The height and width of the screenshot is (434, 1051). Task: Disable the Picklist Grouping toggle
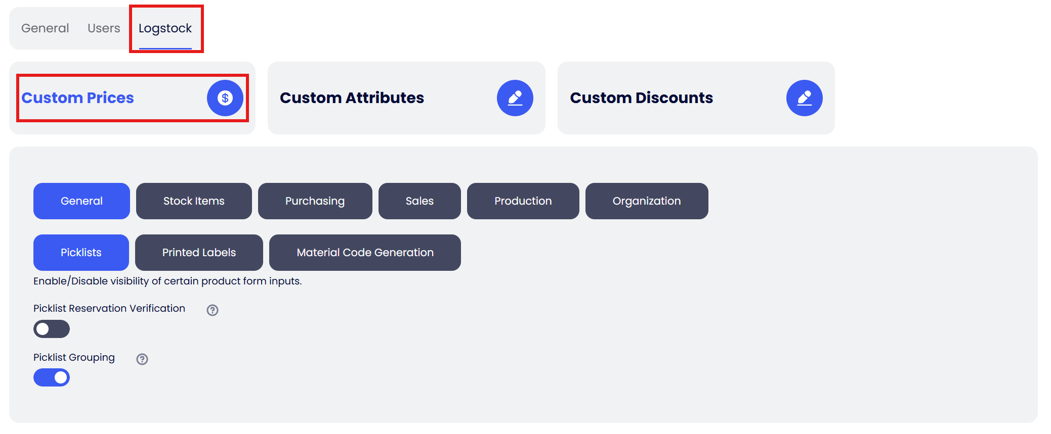pyautogui.click(x=52, y=377)
